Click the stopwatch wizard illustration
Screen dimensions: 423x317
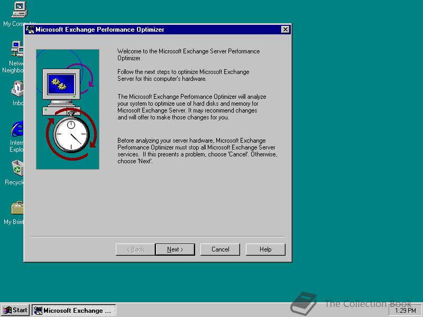(x=68, y=109)
